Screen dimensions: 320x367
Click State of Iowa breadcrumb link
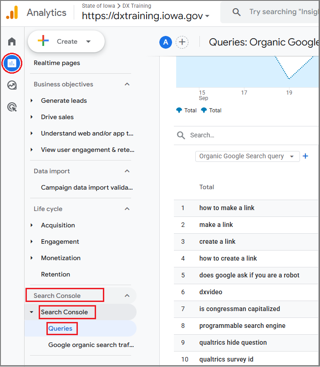point(98,5)
